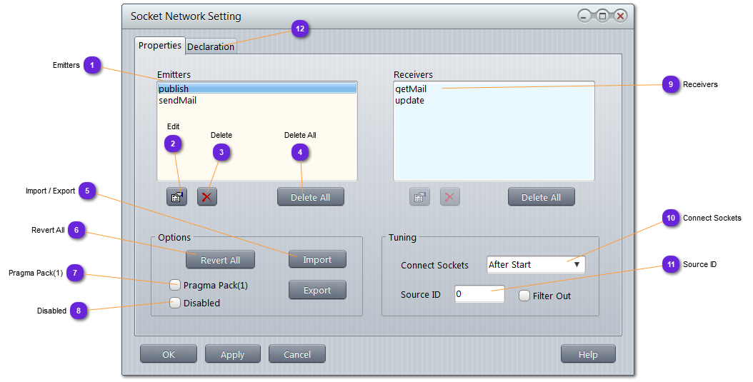Screen dimensions: 753x382
Task: Select the Properties tab
Action: (x=160, y=46)
